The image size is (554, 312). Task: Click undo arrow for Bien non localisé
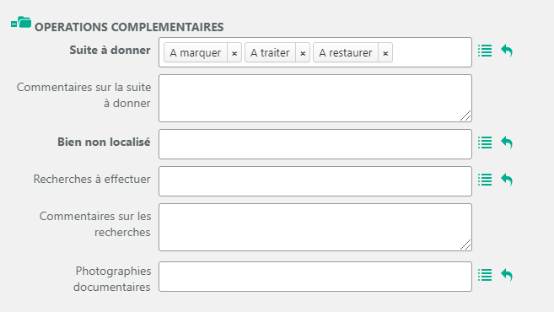coord(507,143)
